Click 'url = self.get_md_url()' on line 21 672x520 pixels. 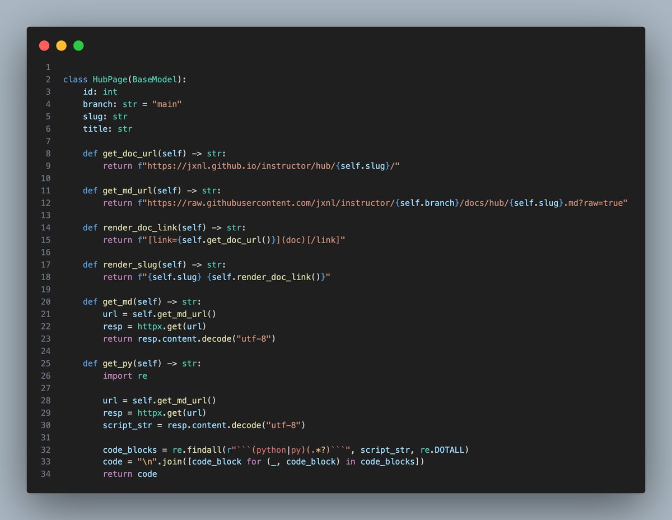[160, 314]
